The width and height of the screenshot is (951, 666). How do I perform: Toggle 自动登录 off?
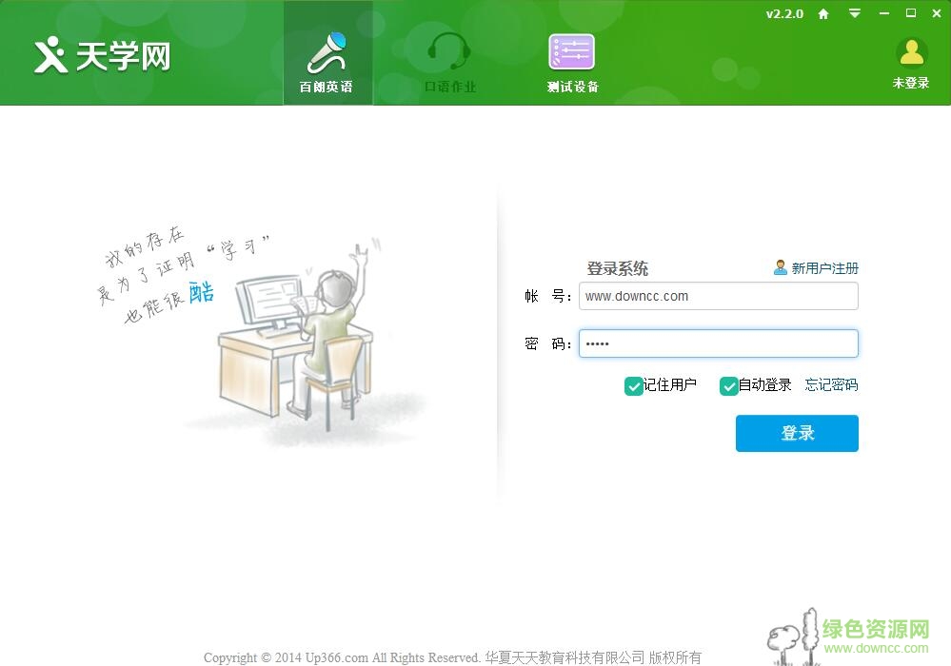(x=729, y=386)
